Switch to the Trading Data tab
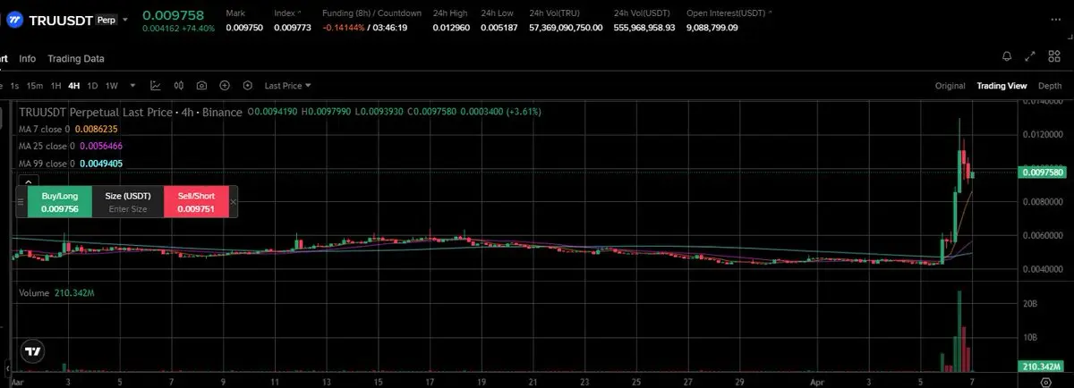 pos(76,59)
